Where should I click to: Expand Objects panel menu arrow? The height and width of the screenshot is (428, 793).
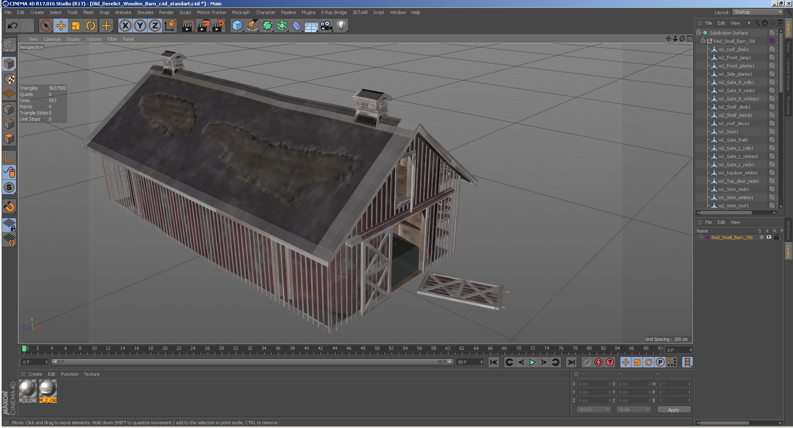(x=749, y=23)
